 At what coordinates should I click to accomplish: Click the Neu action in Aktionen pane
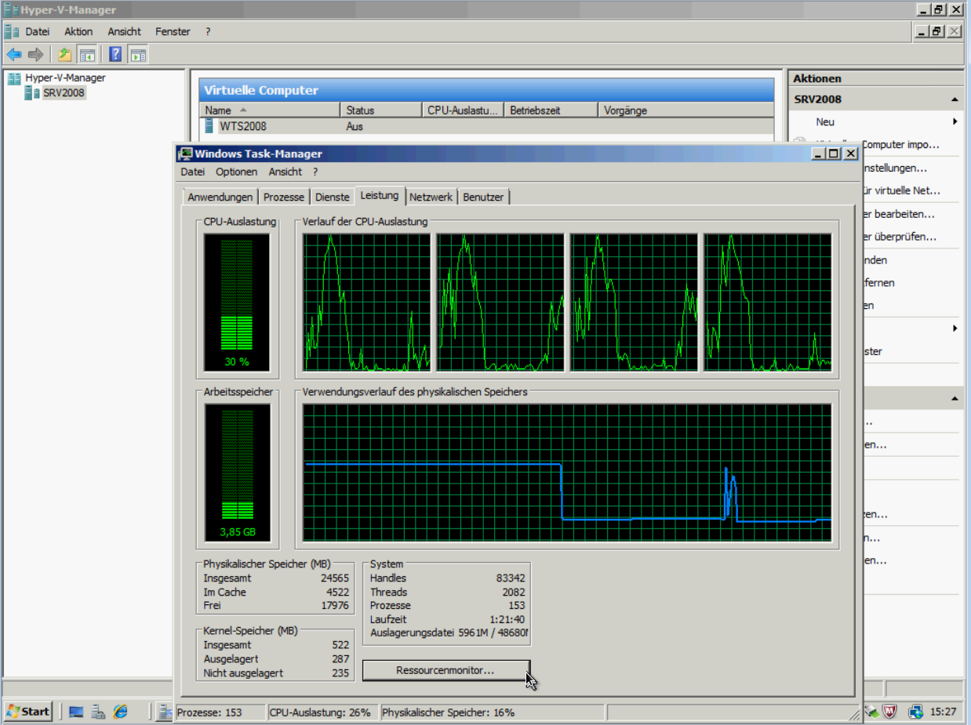(825, 121)
